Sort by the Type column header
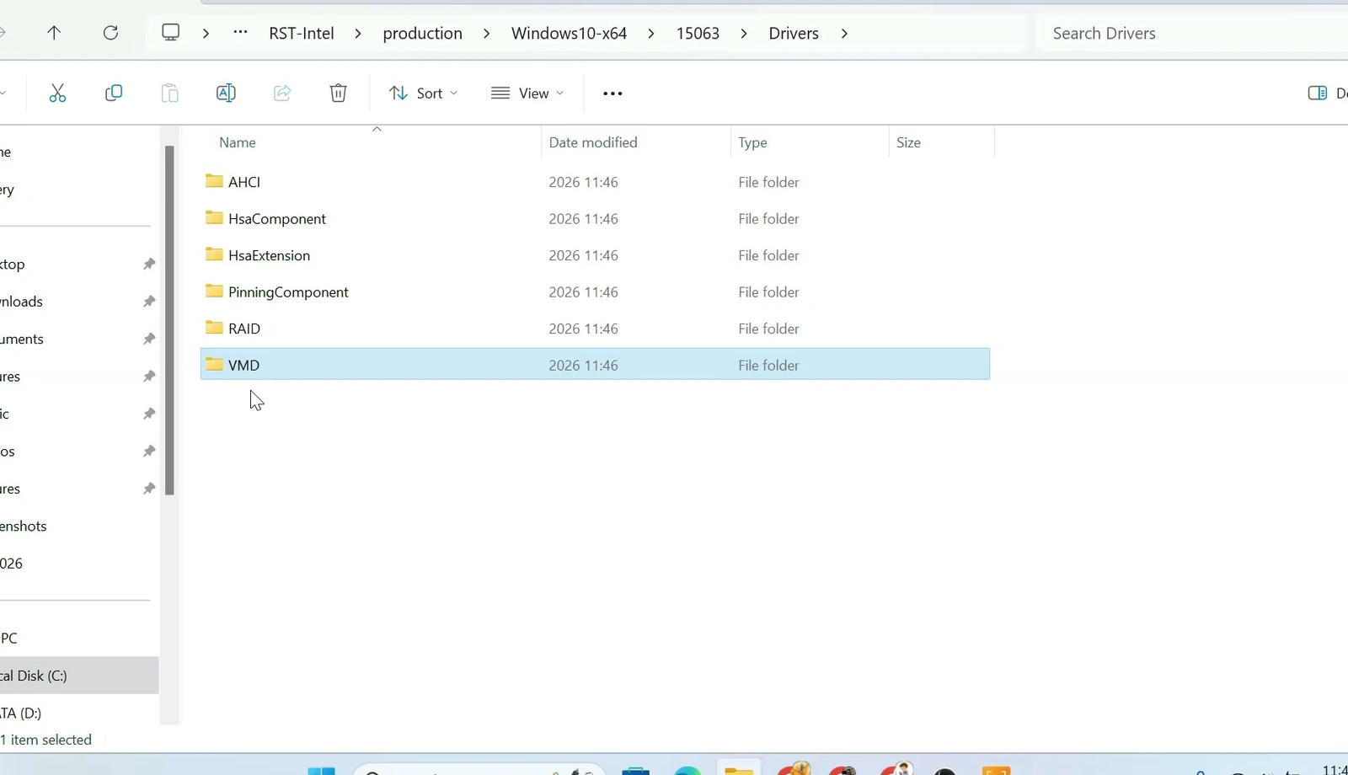Screen dimensions: 1348x775 (752, 142)
